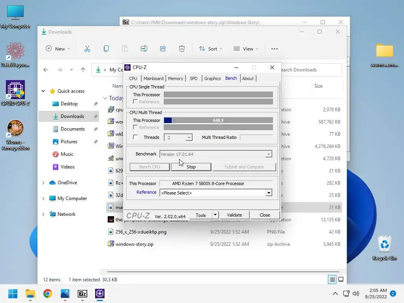Open See more options ellipsis in Downloads
The height and width of the screenshot is (303, 404).
tap(275, 49)
